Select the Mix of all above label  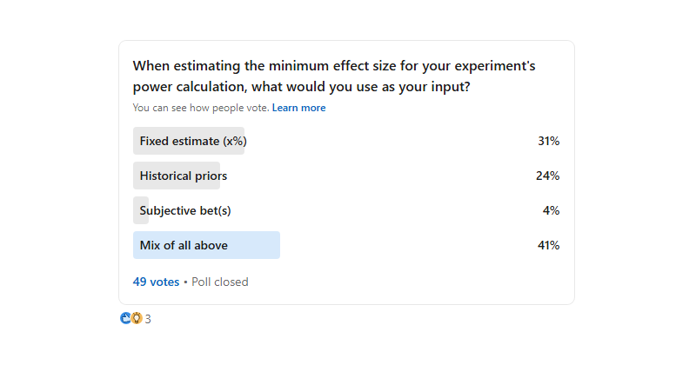pyautogui.click(x=184, y=245)
